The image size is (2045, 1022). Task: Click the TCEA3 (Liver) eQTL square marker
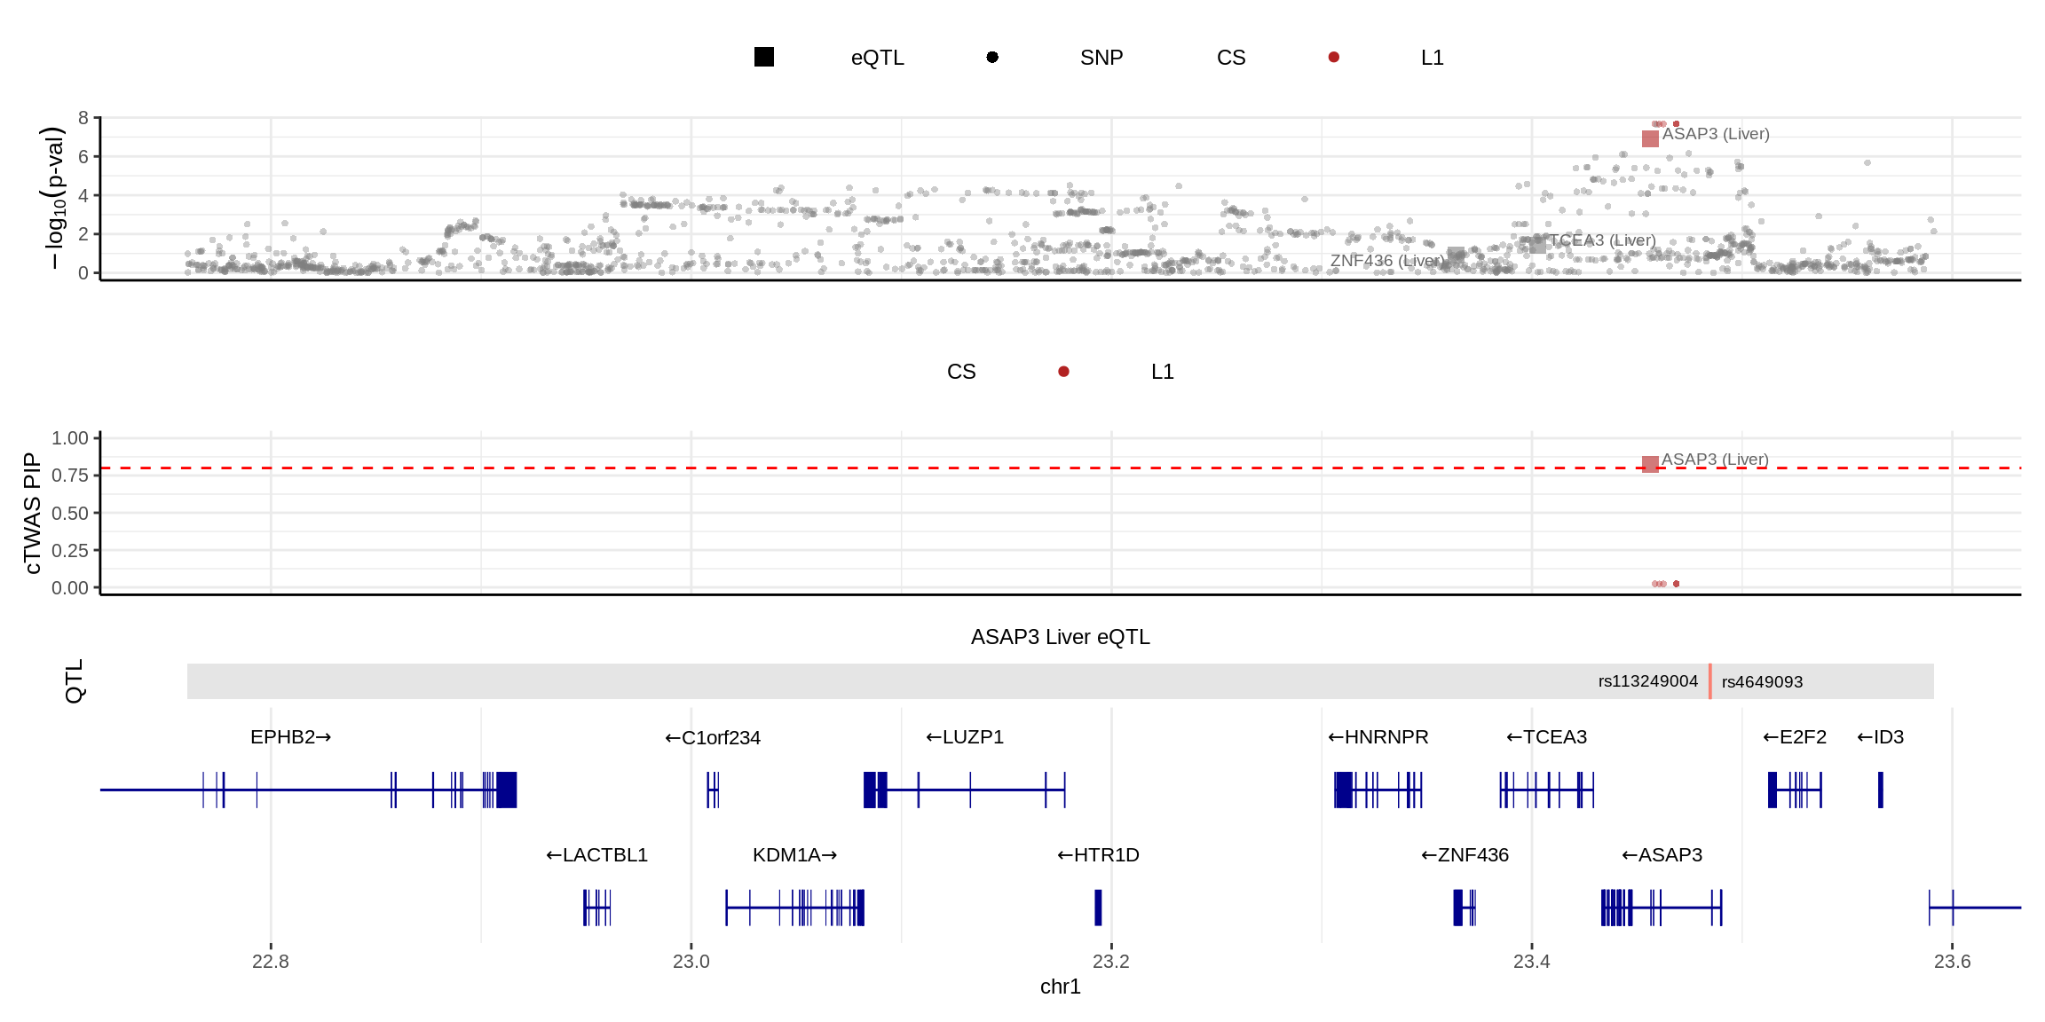1538,244
